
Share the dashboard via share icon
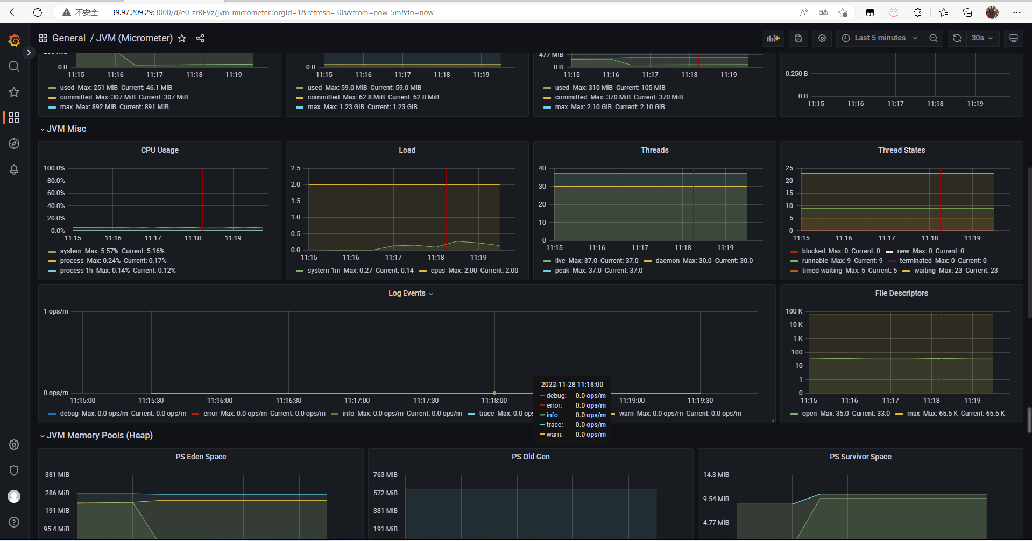[x=200, y=38]
